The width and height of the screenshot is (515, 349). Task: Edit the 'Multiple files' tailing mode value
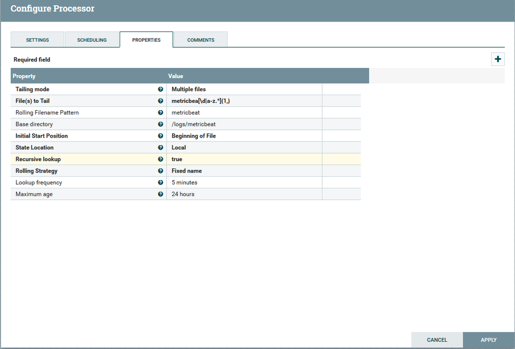(x=244, y=89)
